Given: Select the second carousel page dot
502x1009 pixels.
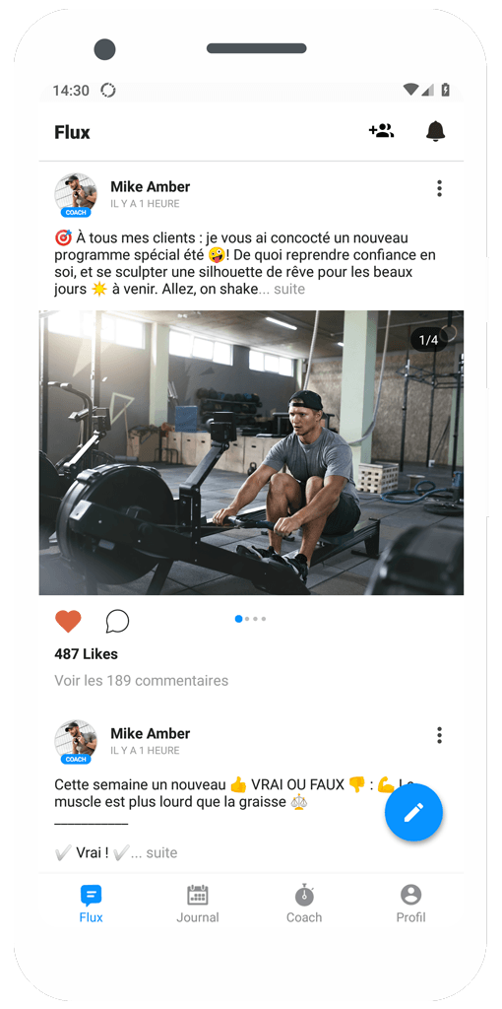Looking at the screenshot, I should click(x=247, y=619).
